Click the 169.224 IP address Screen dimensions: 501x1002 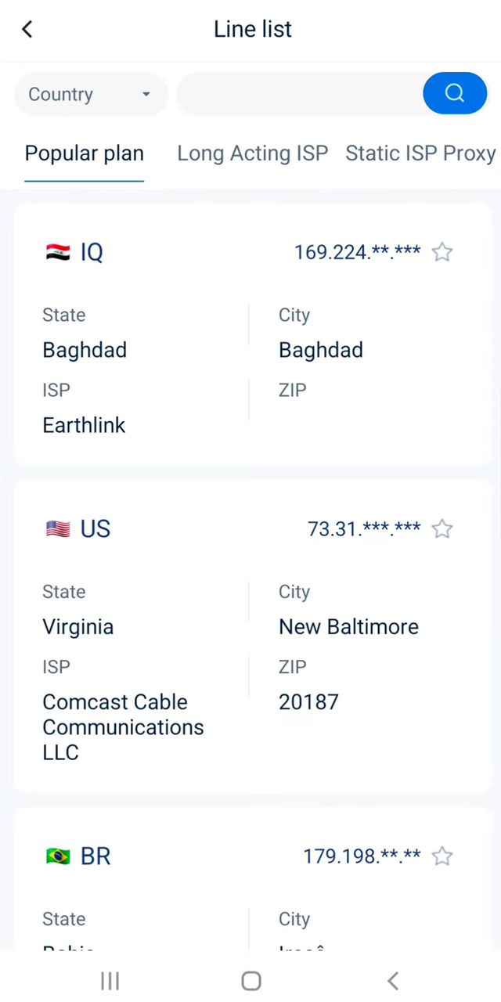pos(357,252)
